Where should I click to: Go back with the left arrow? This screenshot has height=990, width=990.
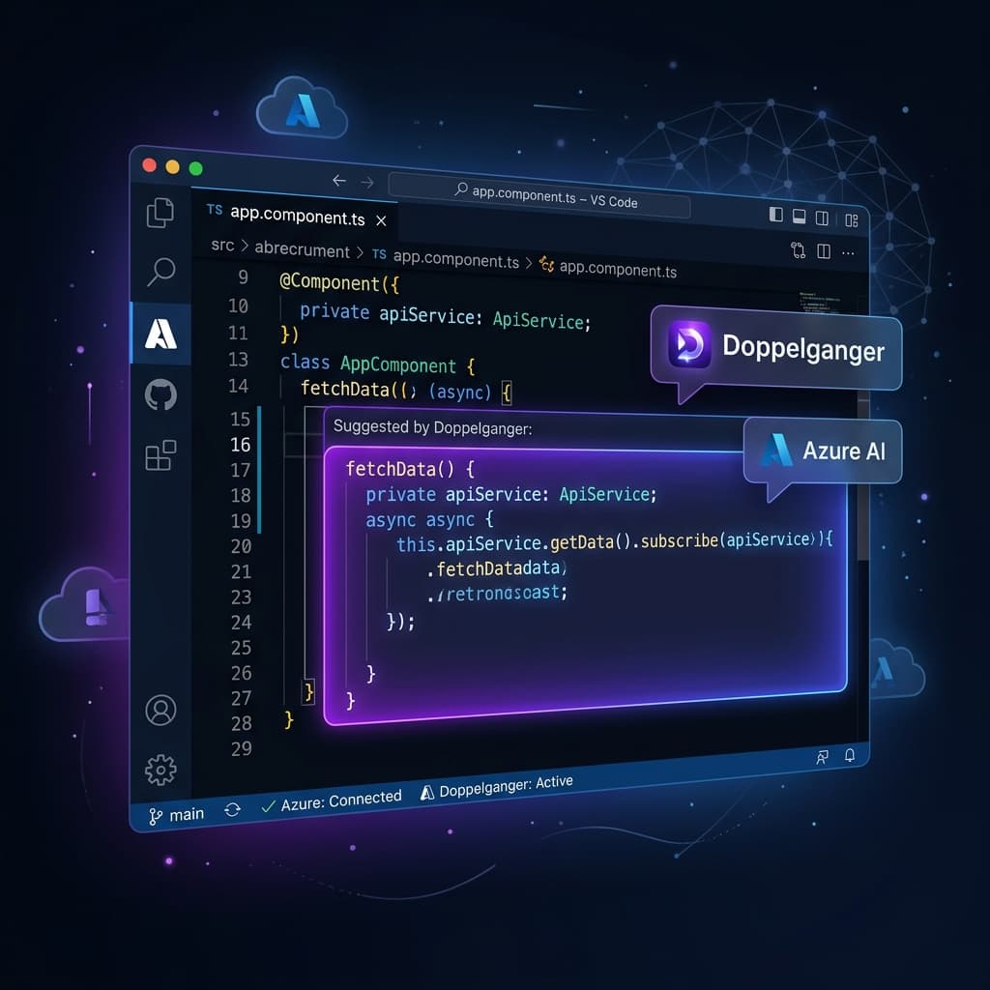339,181
